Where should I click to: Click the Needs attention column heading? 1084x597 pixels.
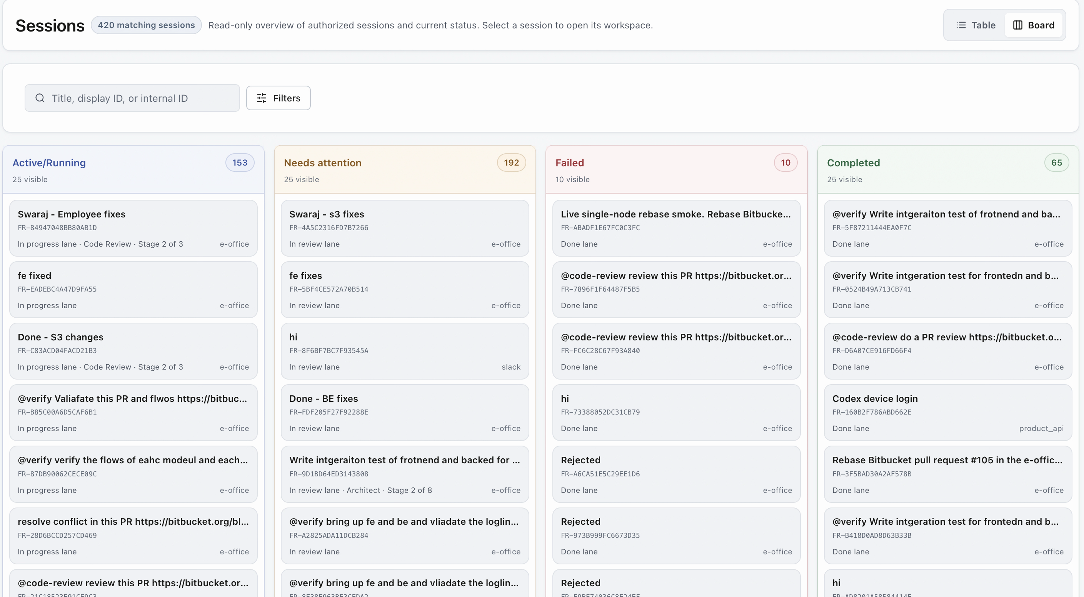point(322,163)
